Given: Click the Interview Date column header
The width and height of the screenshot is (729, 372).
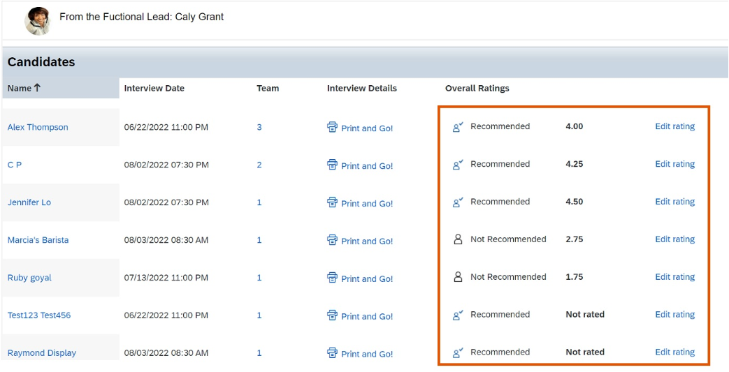Looking at the screenshot, I should tap(154, 88).
